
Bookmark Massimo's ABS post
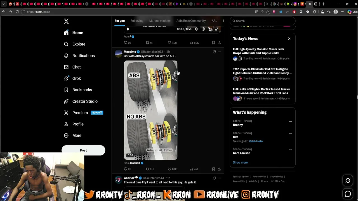coord(213,169)
